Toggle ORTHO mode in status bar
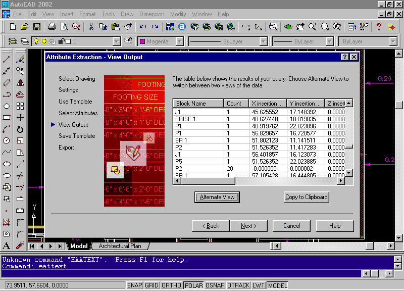Viewport: 404px width, 291px height. [x=171, y=285]
